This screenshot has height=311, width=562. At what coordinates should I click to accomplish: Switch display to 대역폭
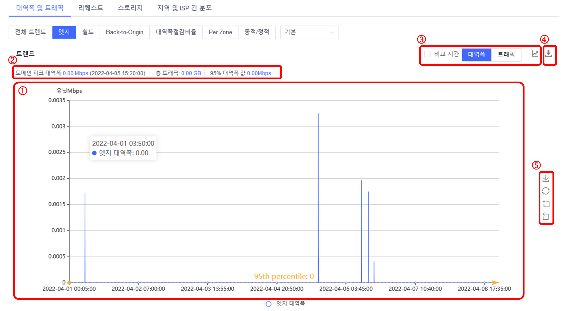(x=476, y=54)
